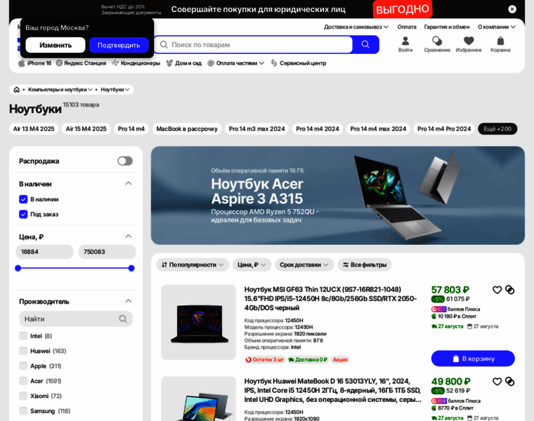Click the minimum price field 16884

coord(44,252)
